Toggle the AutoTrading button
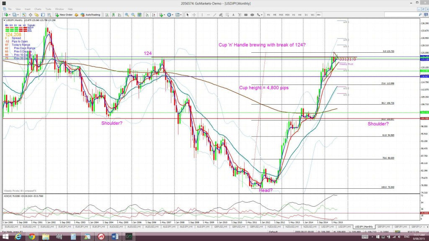The width and height of the screenshot is (429, 241). tap(90, 15)
